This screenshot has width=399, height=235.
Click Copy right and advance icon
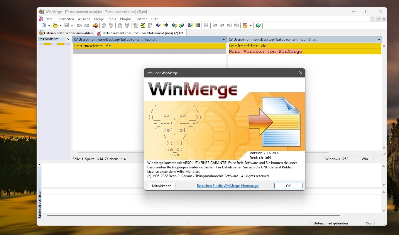(175, 26)
